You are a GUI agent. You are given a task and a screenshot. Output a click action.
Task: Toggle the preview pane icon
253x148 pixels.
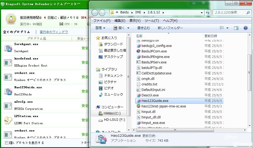click(x=236, y=28)
